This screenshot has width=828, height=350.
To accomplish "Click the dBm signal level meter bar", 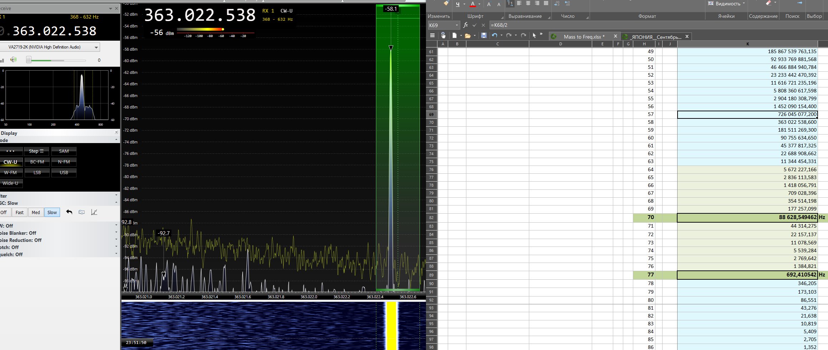I will pos(215,29).
